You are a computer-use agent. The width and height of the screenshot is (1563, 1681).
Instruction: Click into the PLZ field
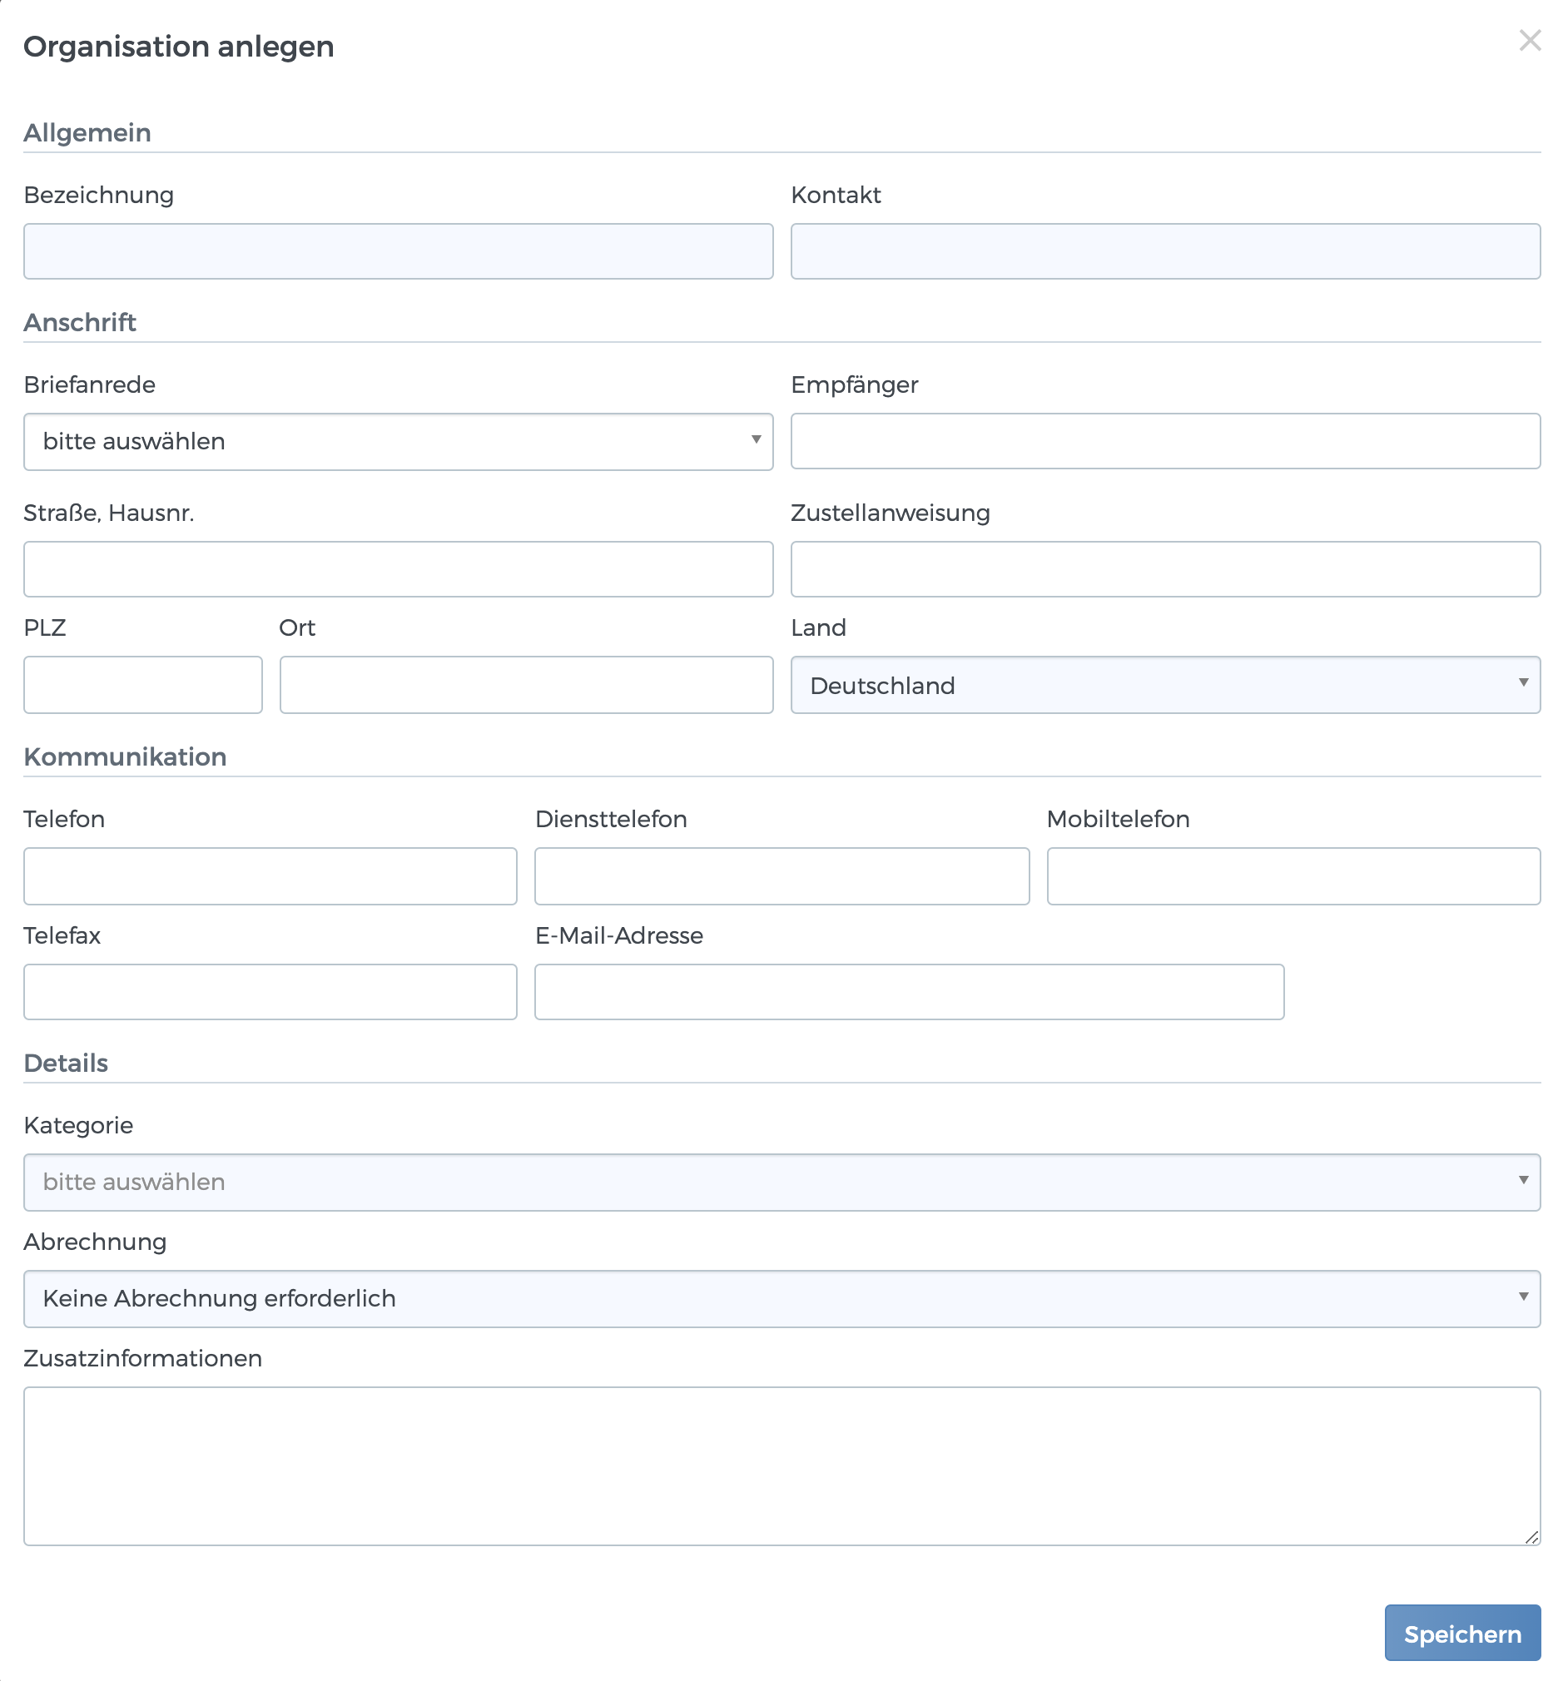[142, 685]
